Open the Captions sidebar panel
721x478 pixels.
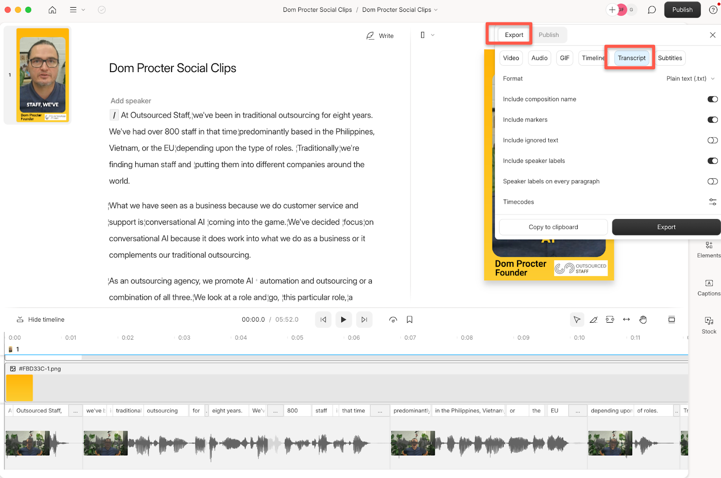[x=709, y=287]
